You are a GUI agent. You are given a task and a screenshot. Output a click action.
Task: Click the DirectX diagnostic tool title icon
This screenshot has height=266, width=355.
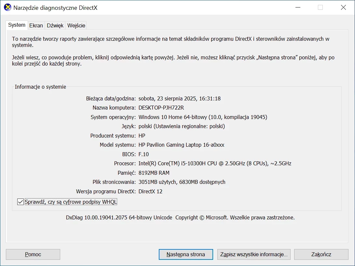click(x=8, y=7)
